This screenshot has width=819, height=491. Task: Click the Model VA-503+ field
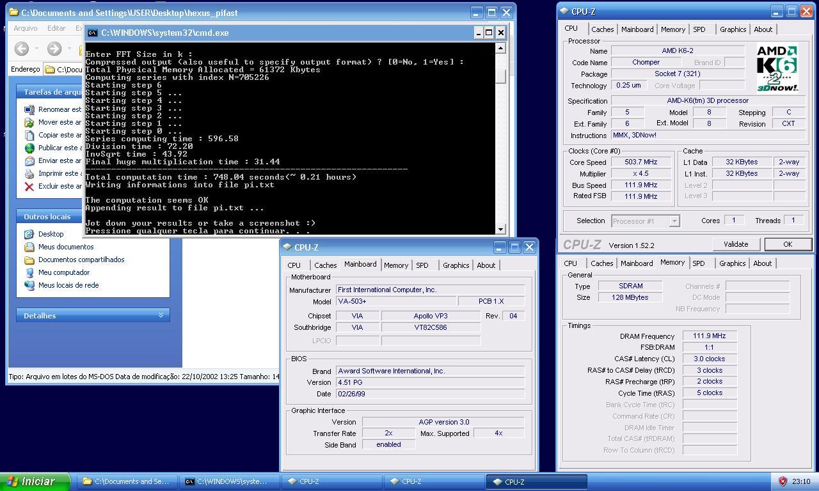397,301
